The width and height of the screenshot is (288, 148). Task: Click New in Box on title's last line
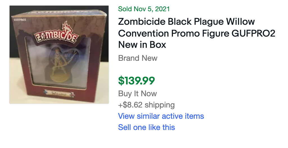coord(142,45)
